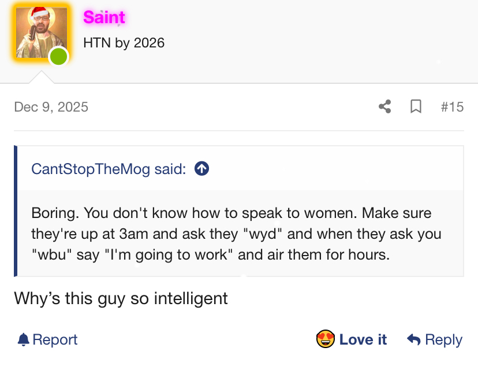Click the share post icon
Viewport: 478px width, 366px height.
click(384, 107)
